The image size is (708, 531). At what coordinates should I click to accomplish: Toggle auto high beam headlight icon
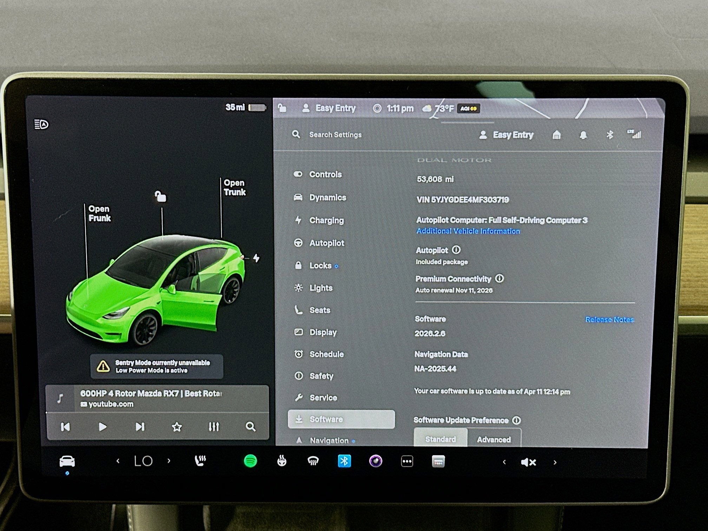(41, 124)
